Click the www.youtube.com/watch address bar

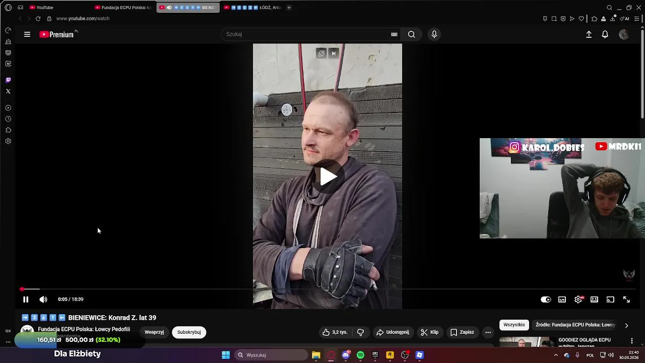[83, 19]
